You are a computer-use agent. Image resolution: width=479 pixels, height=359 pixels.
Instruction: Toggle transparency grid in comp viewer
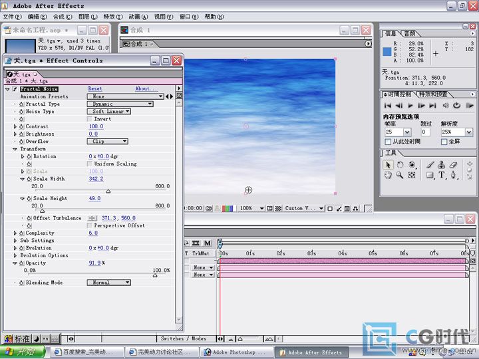click(278, 209)
